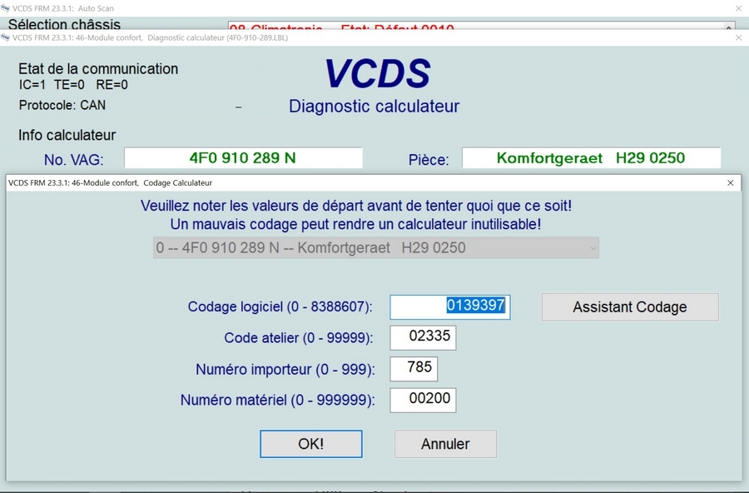Click the Numéro importeur (0 - 999) label
The image size is (749, 493).
[285, 369]
